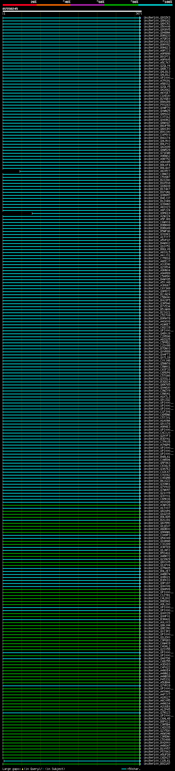Click label UniRef100_P93263
Screen dimensions: 175x771
[157, 105]
